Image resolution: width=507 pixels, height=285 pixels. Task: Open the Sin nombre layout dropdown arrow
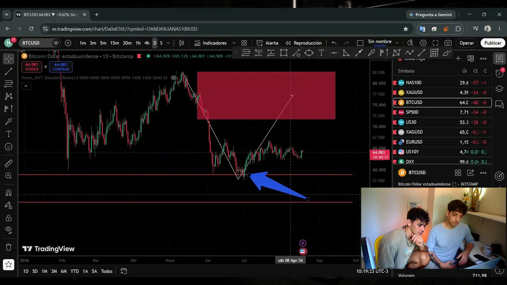pos(397,43)
